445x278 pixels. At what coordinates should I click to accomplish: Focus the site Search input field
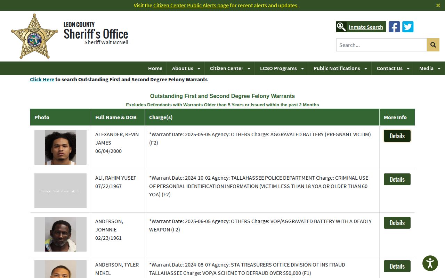381,45
